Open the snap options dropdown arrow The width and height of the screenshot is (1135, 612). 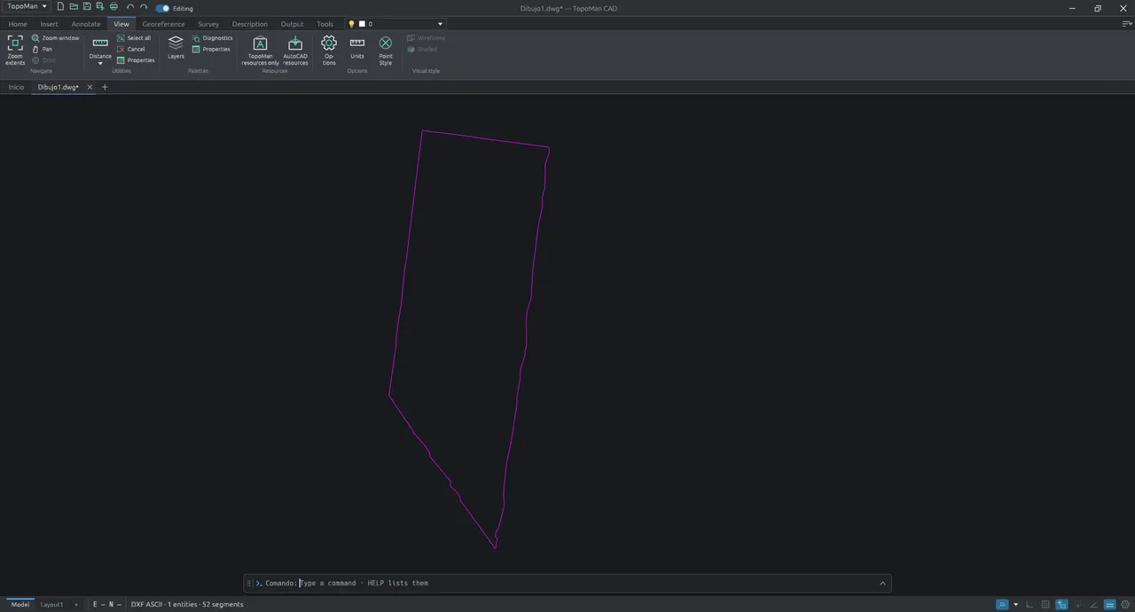1015,605
